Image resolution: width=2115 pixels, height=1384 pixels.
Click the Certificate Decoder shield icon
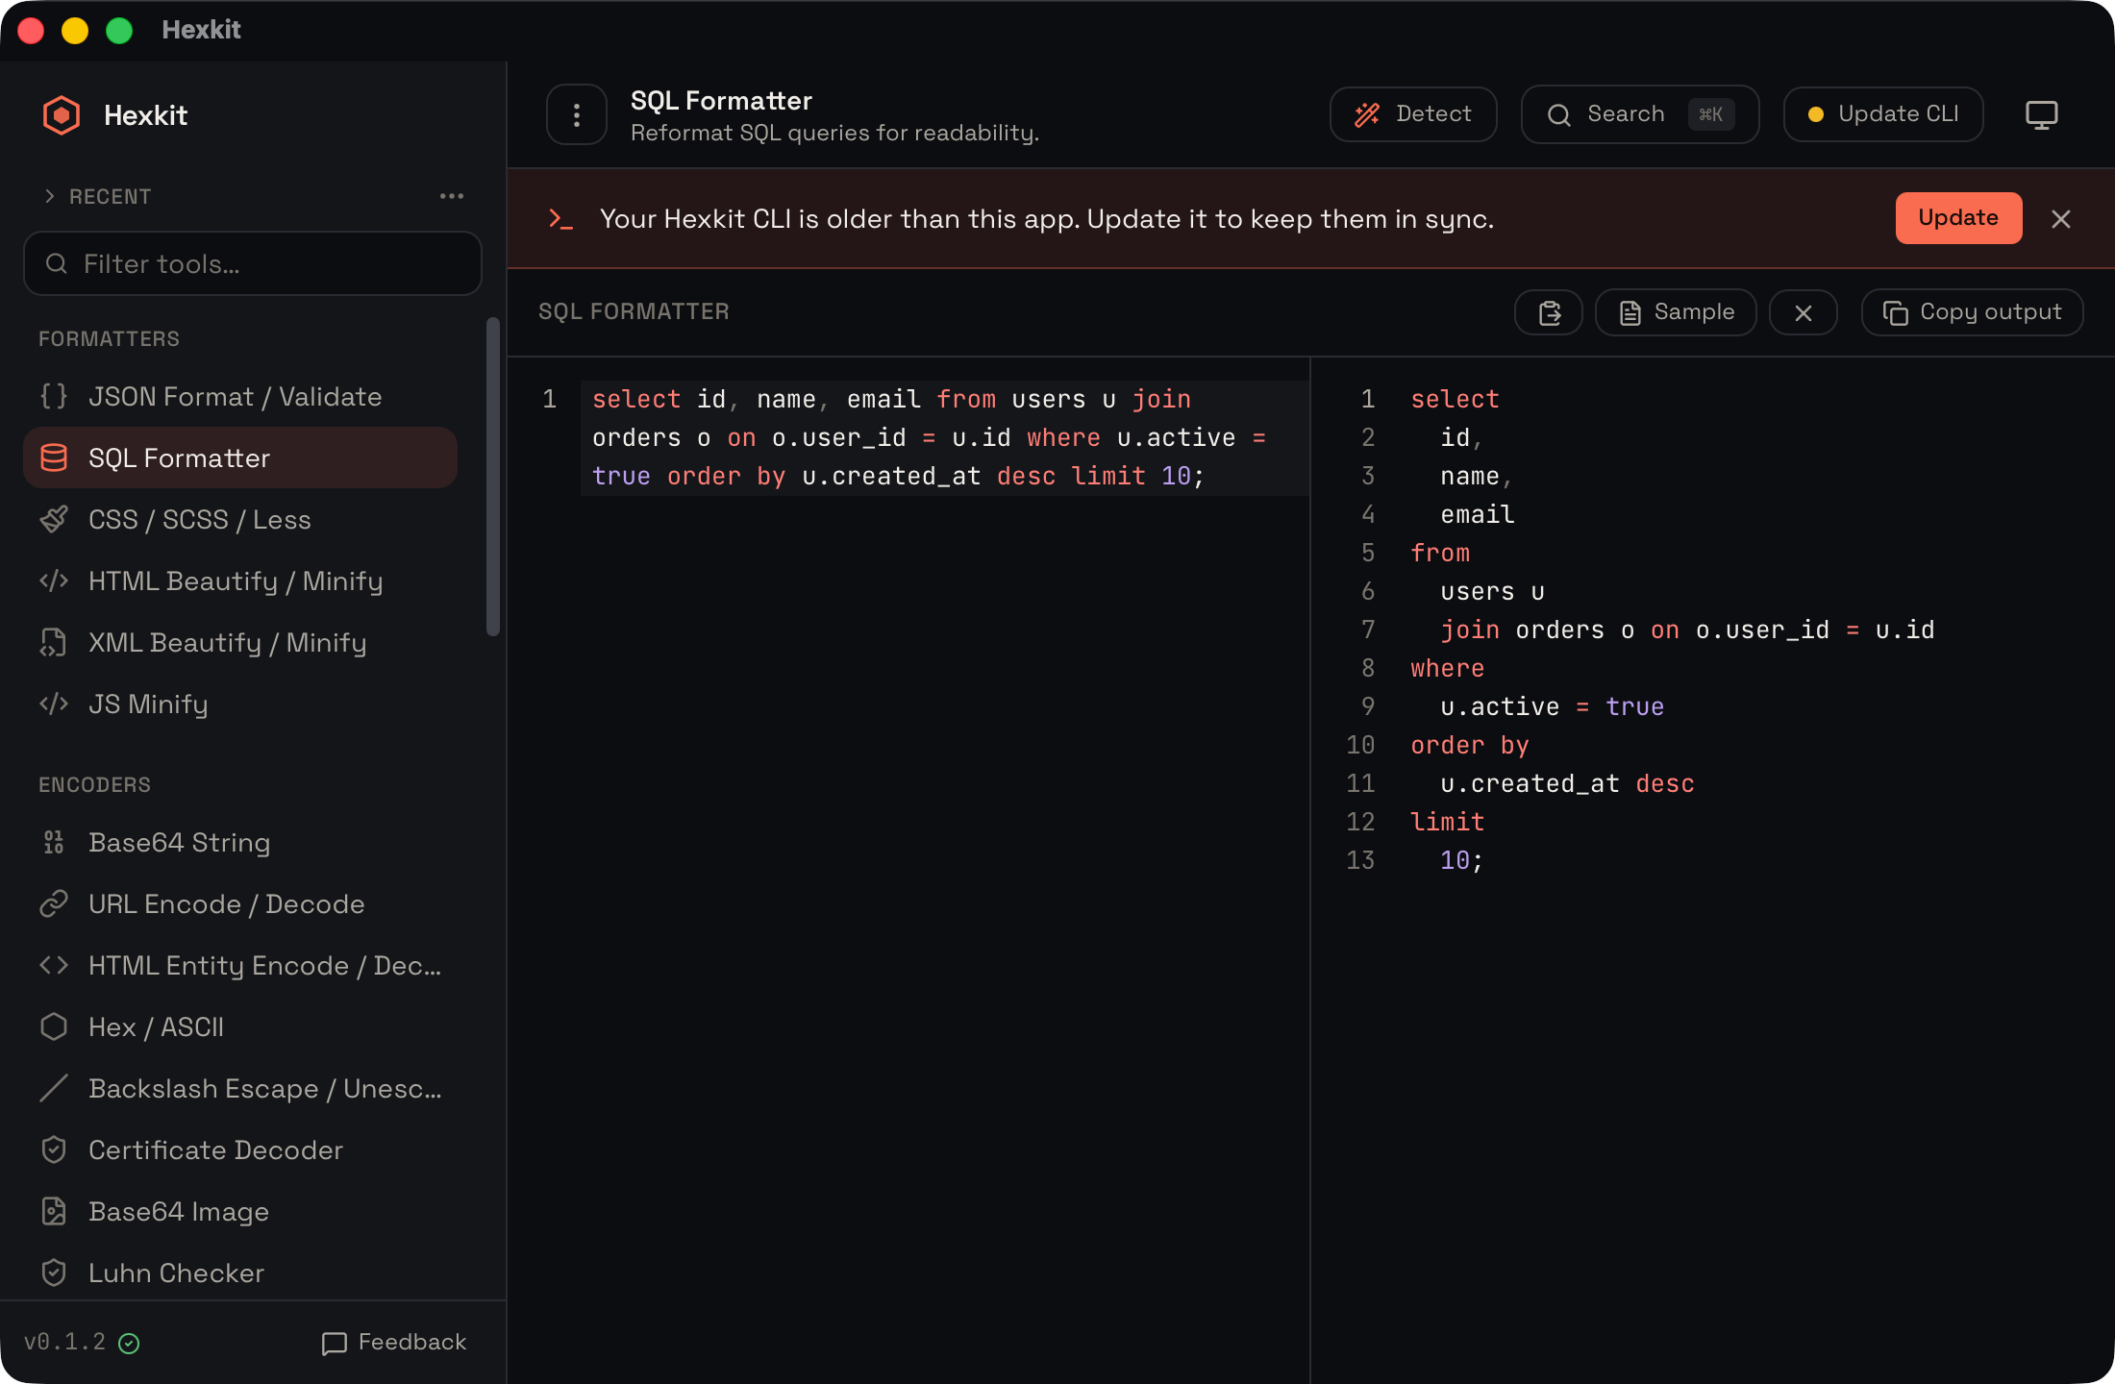(x=54, y=1149)
